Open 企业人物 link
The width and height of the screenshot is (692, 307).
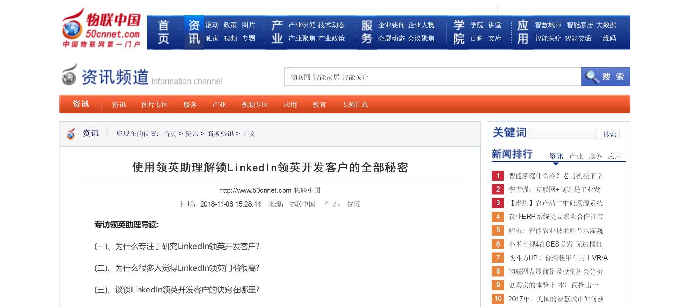(x=421, y=25)
